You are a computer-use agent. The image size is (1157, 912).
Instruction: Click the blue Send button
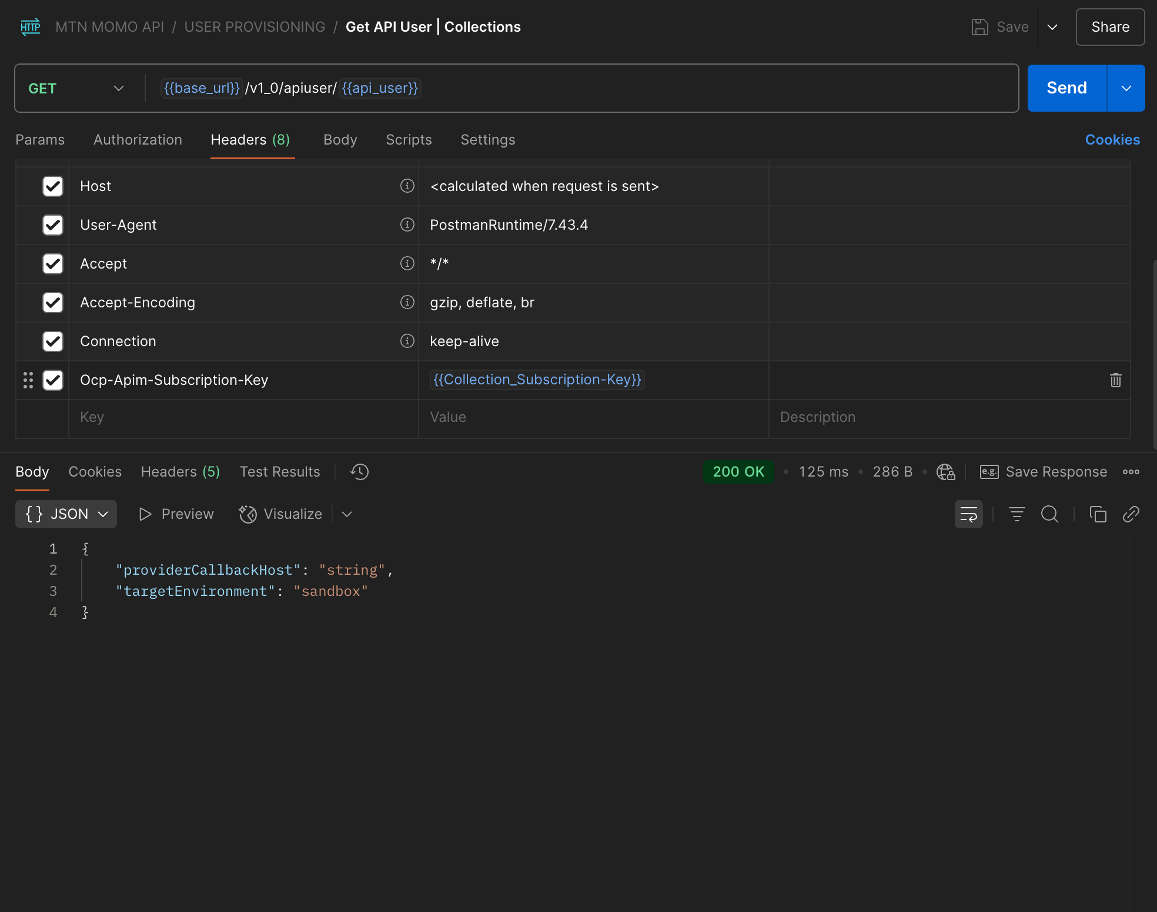[1067, 88]
